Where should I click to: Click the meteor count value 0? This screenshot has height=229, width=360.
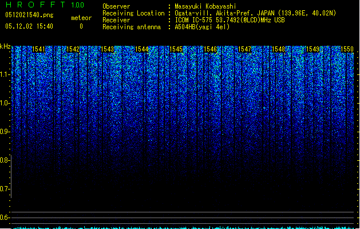[x=81, y=26]
